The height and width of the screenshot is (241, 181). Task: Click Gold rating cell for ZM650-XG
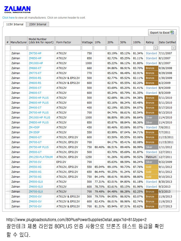click(151, 172)
